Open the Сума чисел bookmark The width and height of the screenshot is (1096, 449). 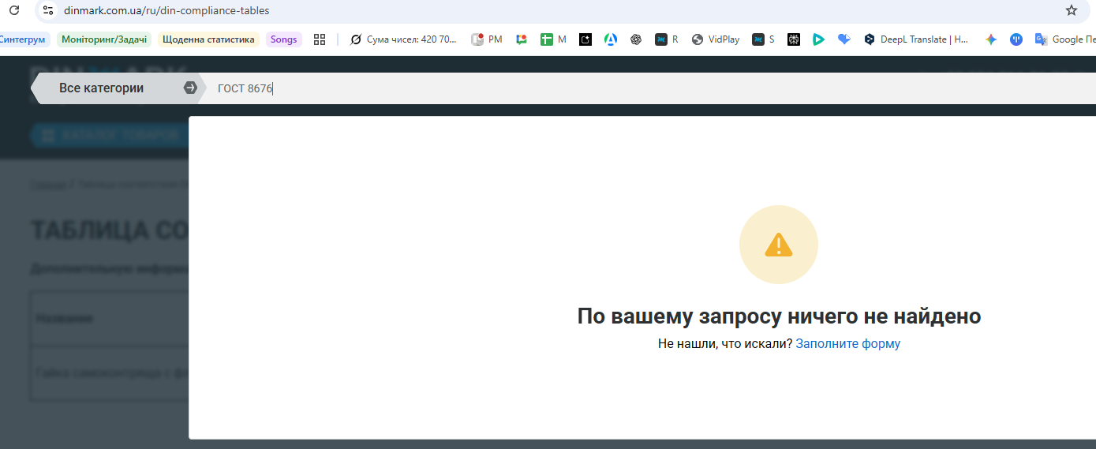[x=403, y=39]
